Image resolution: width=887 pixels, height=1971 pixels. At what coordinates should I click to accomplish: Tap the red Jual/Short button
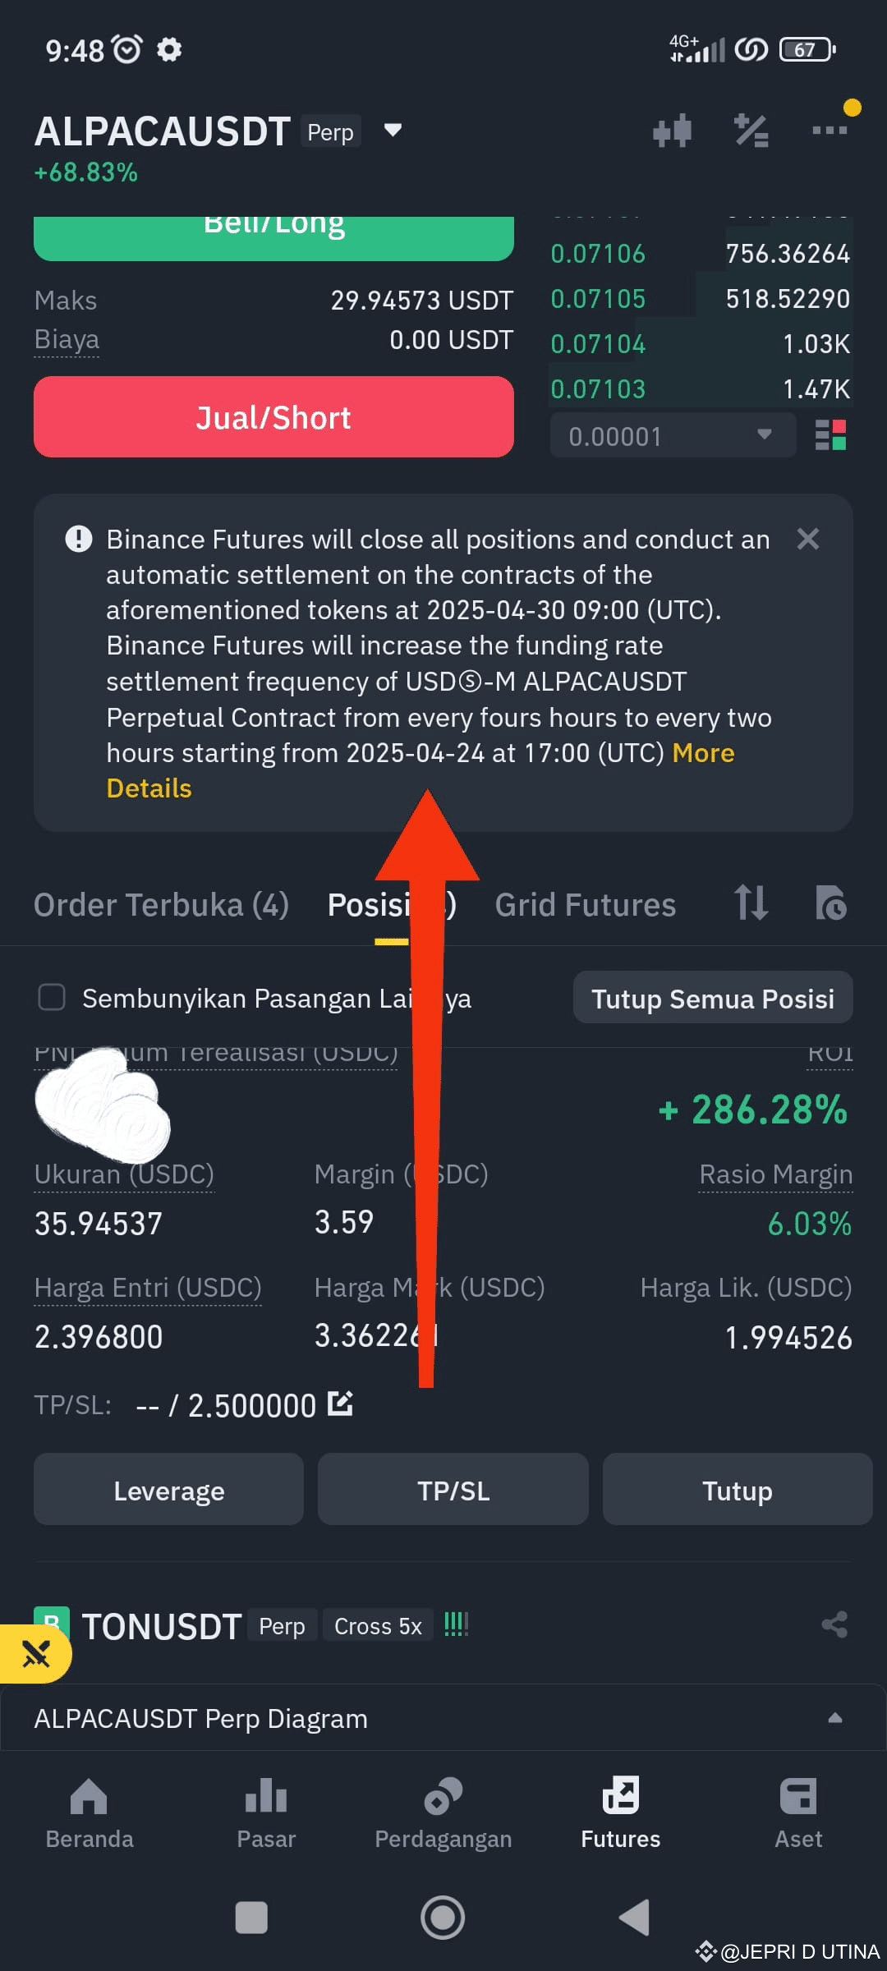click(x=273, y=417)
